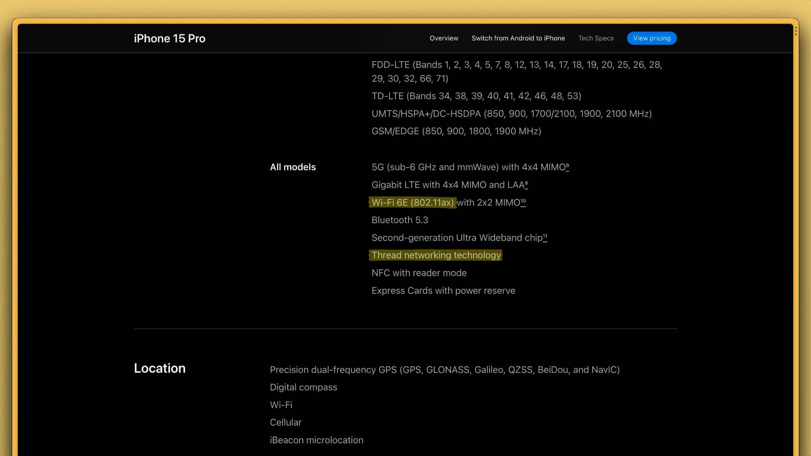Click the Location section heading
811x456 pixels.
pos(160,368)
